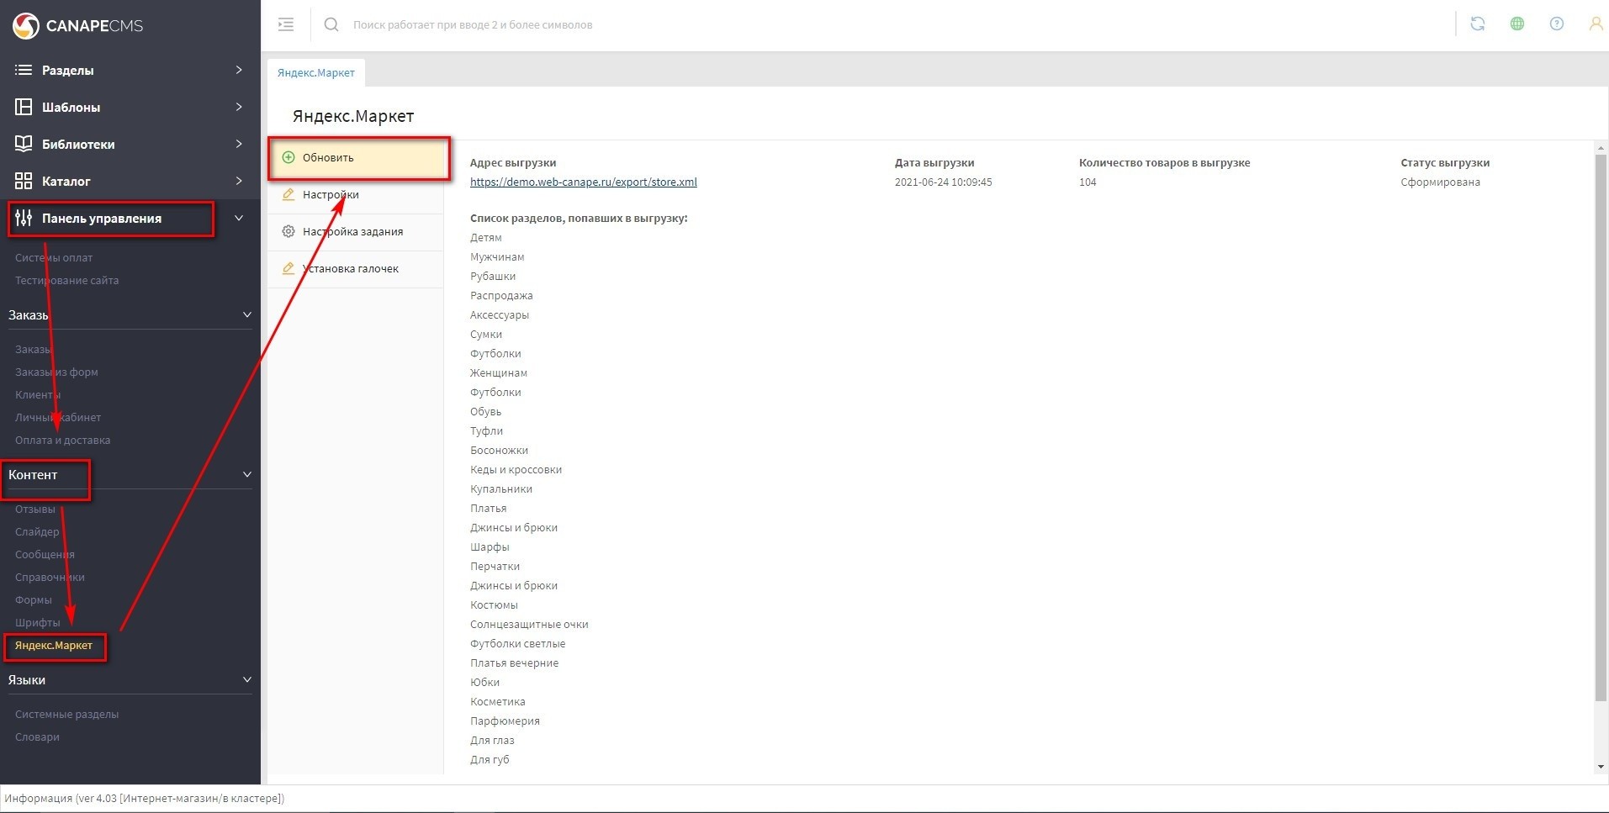Click the sidebar collapse hamburger icon

click(286, 24)
